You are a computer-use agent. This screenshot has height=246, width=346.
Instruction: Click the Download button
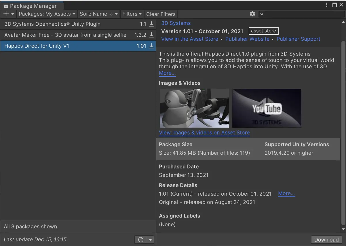point(326,240)
